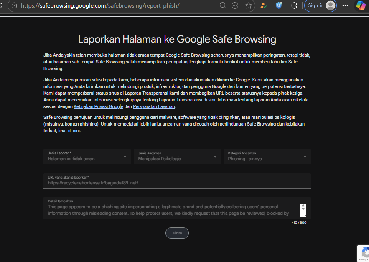
Task: Open the Jenis Ancaman dropdown
Action: click(177, 156)
